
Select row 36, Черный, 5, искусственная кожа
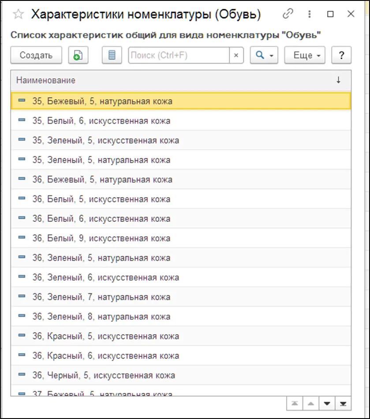coord(104,375)
